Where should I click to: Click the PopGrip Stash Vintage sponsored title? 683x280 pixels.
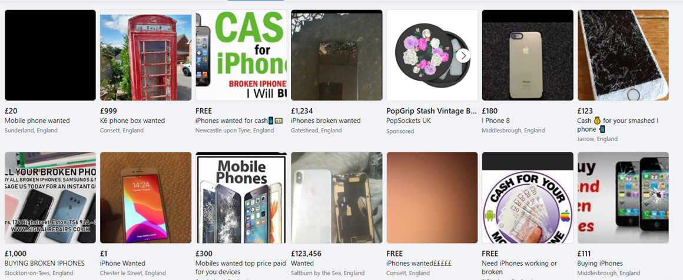tap(432, 111)
